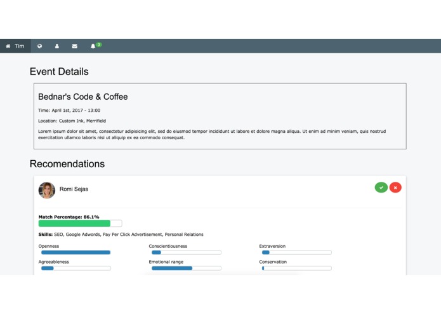Click the Conscientiousness label

pyautogui.click(x=168, y=246)
